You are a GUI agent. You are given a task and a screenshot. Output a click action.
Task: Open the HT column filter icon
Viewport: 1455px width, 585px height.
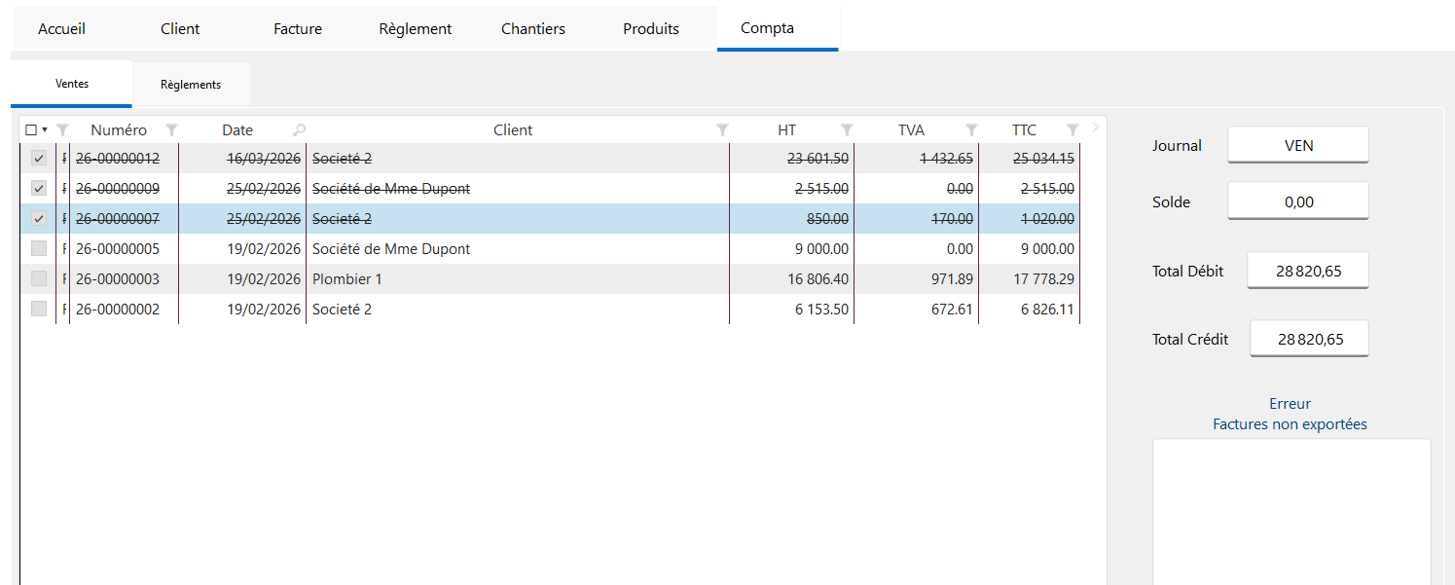(847, 130)
